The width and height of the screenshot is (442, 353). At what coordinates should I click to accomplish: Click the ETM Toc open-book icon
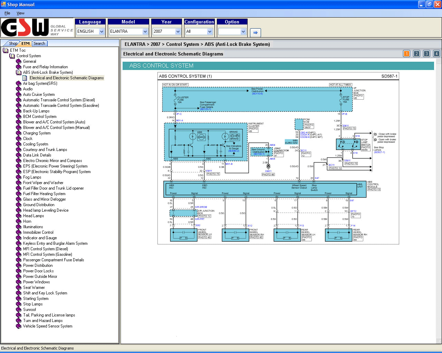[6, 50]
